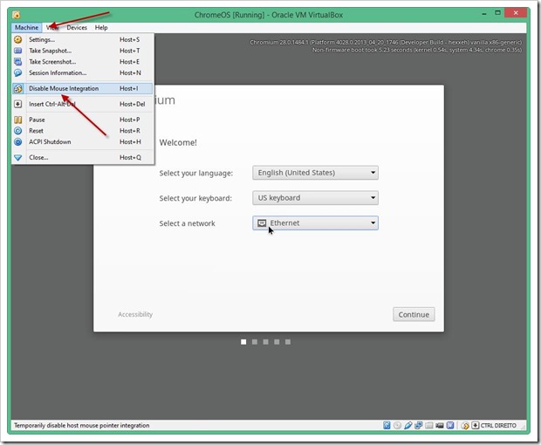
Task: Open the Machine menu
Action: (x=26, y=28)
